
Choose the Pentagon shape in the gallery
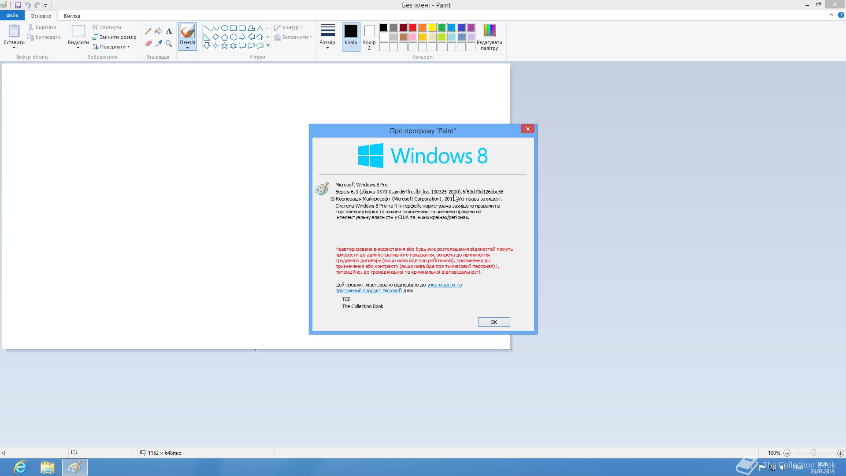pyautogui.click(x=224, y=37)
